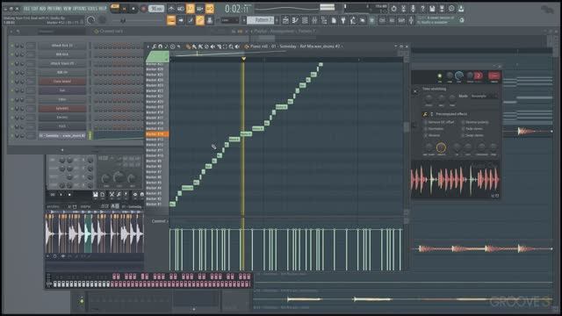The image size is (562, 316).
Task: Open the piano roll options menu arrow
Action: [x=148, y=47]
